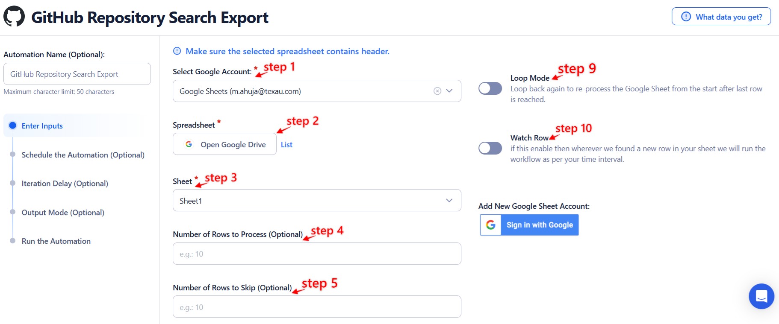
Task: Clear the selected Google account with X icon
Action: pos(437,91)
